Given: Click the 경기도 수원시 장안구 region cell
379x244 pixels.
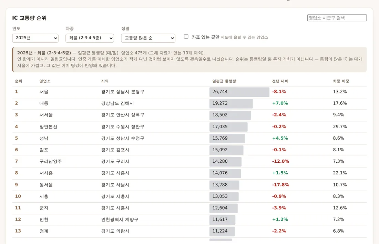Looking at the screenshot, I should pyautogui.click(x=123, y=127).
